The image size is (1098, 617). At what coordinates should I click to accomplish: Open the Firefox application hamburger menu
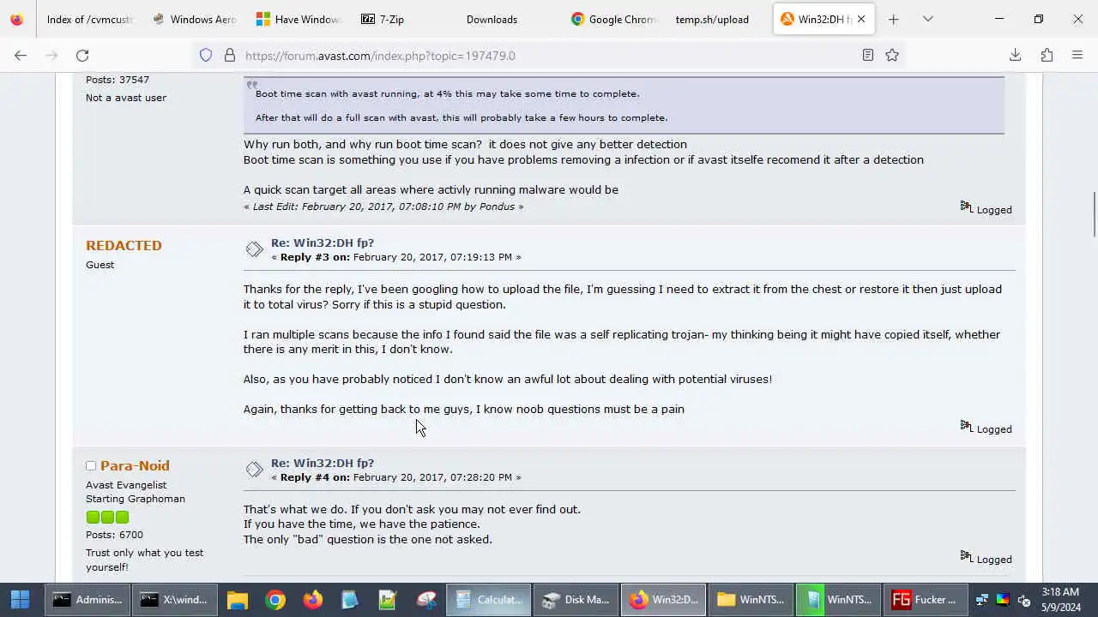coord(1077,56)
